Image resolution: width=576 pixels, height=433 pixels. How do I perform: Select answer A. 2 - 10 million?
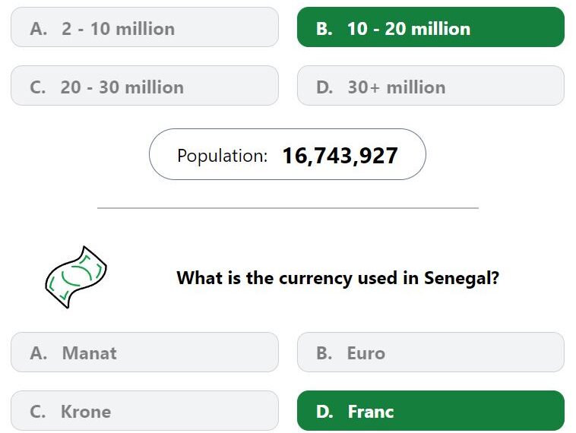click(144, 27)
